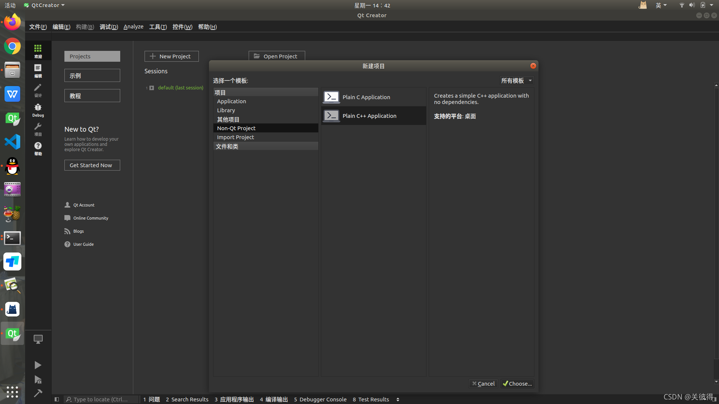Switch to Debug mode bug icon
Screen dimensions: 719x404
(38, 110)
